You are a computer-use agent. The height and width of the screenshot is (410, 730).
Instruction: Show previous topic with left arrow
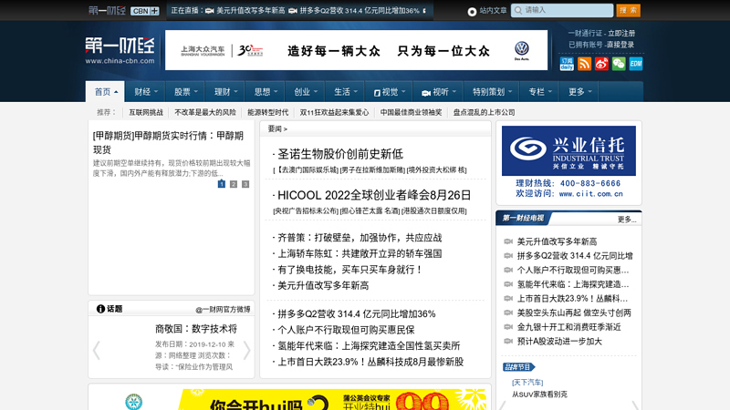[x=97, y=351]
